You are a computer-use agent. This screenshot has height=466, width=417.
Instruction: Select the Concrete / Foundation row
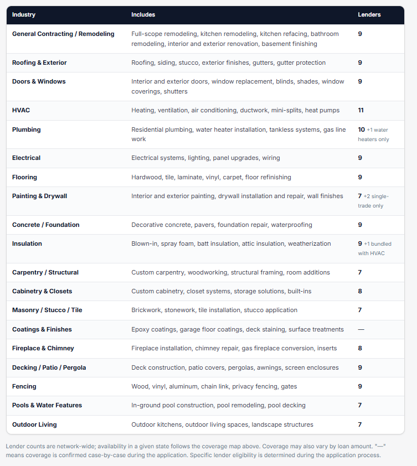(205, 225)
